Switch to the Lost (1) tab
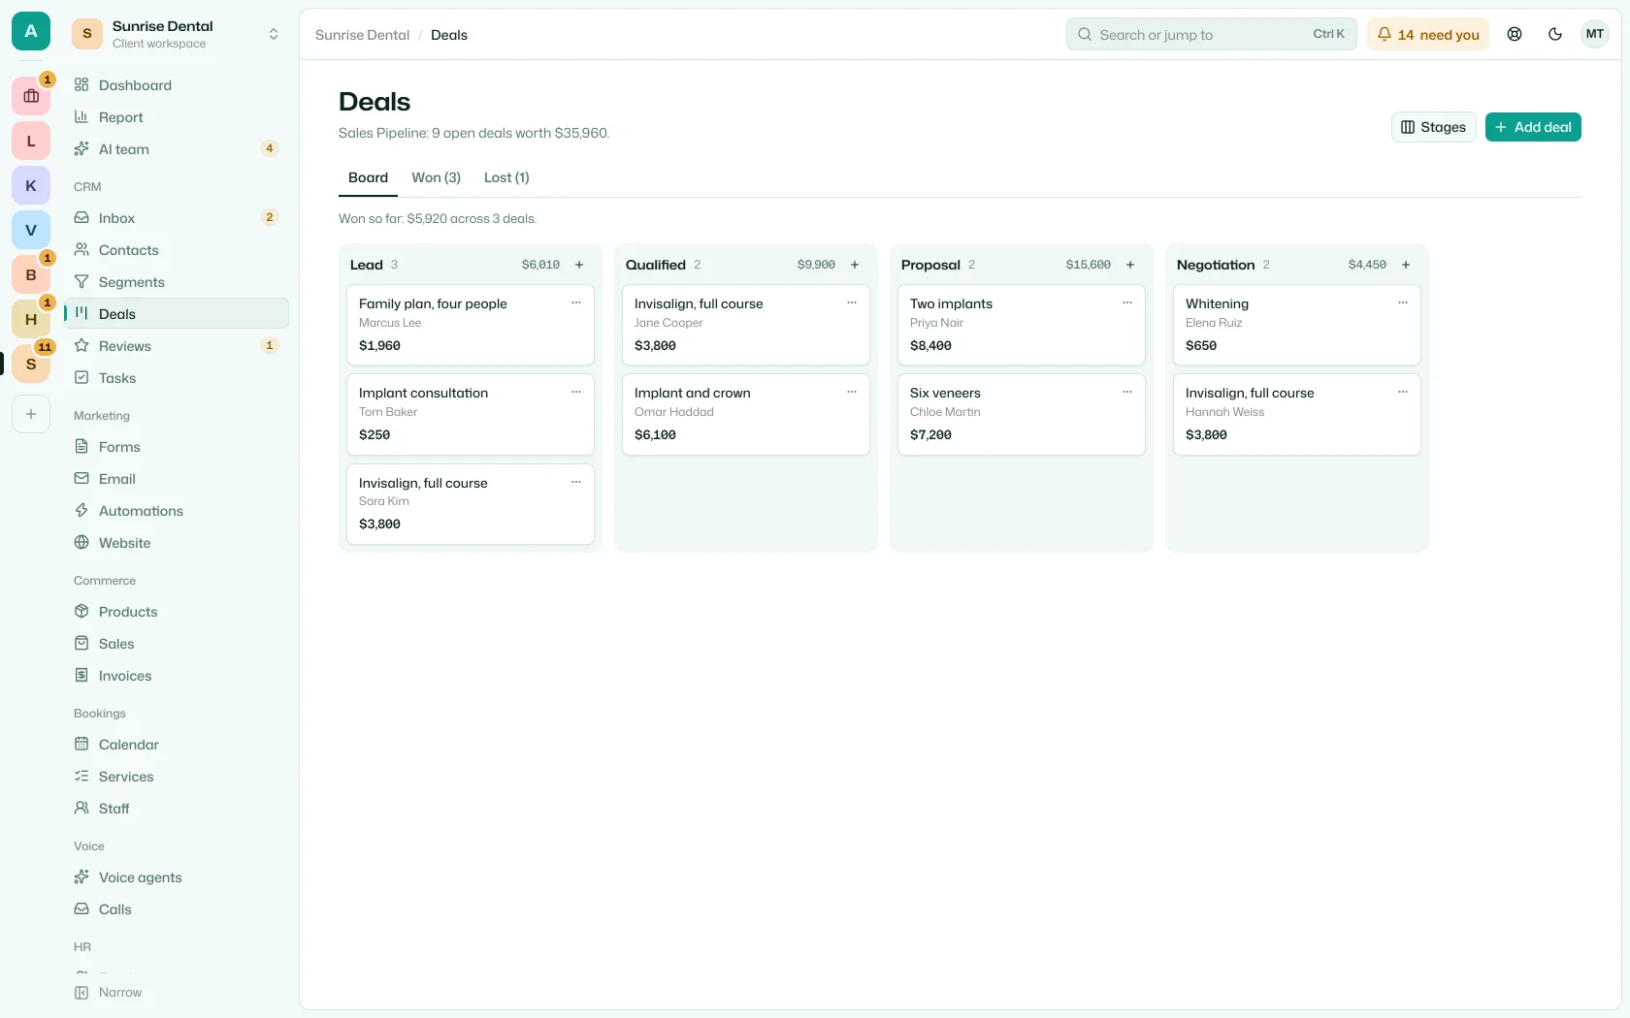 click(506, 177)
